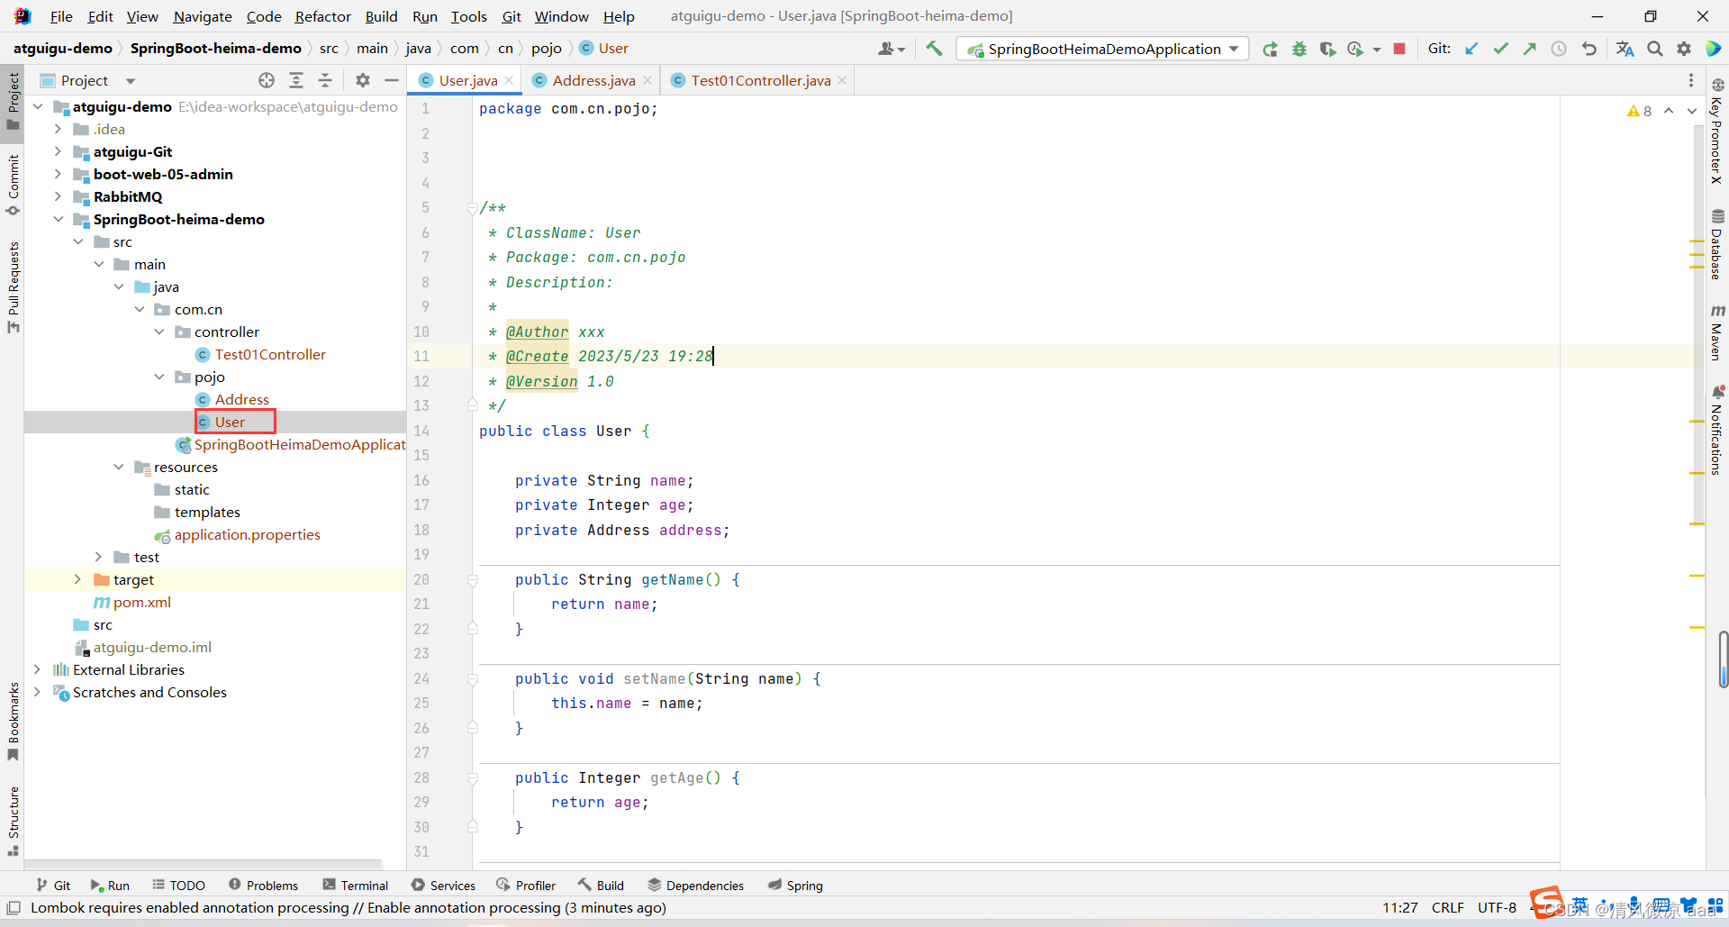Open the Notifications tool window
The width and height of the screenshot is (1729, 927).
tap(1717, 431)
